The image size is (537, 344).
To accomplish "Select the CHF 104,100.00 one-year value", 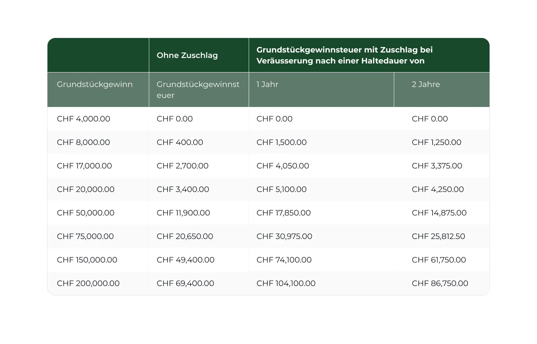I will tap(286, 283).
